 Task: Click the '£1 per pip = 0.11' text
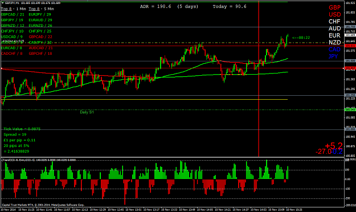tap(19, 140)
